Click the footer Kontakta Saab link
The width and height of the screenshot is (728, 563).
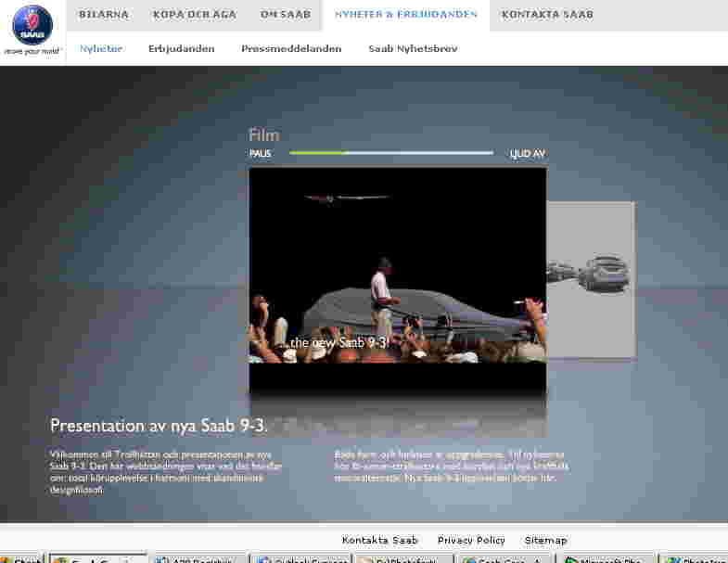(380, 540)
